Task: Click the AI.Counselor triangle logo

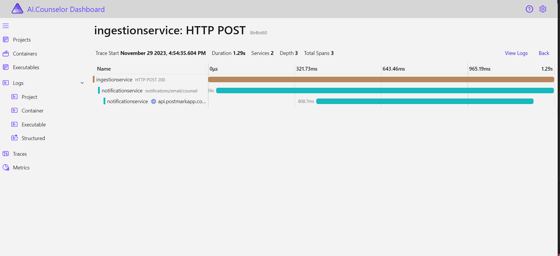Action: (17, 9)
